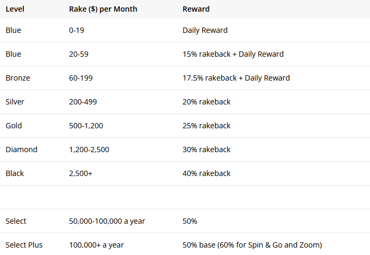Select the Black level cell
Image resolution: width=370 pixels, height=255 pixels.
pos(15,173)
